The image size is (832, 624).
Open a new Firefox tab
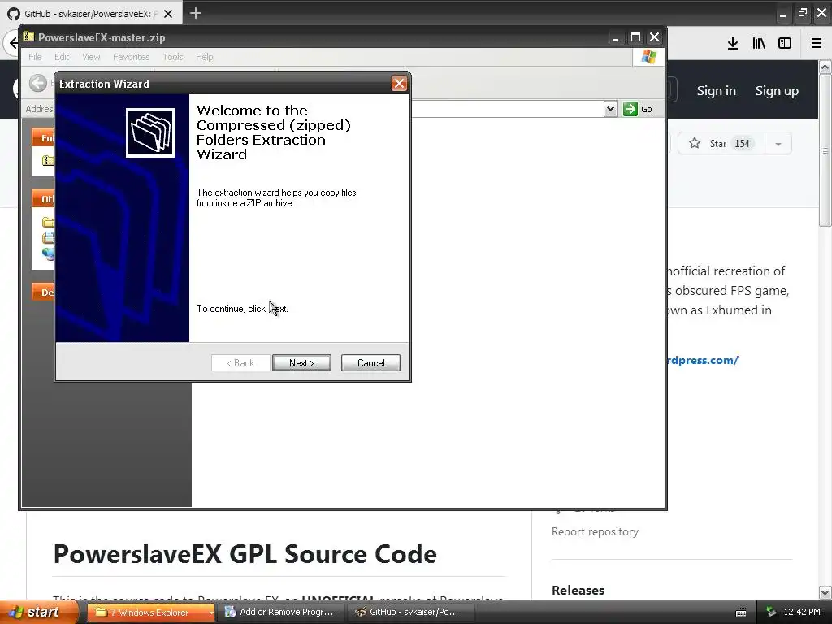(x=195, y=13)
